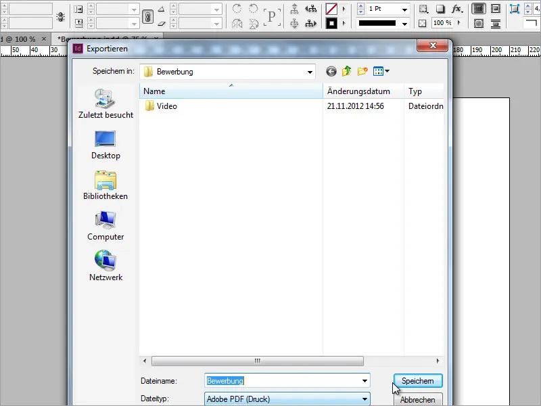Close the 100 % document tab

(44, 39)
